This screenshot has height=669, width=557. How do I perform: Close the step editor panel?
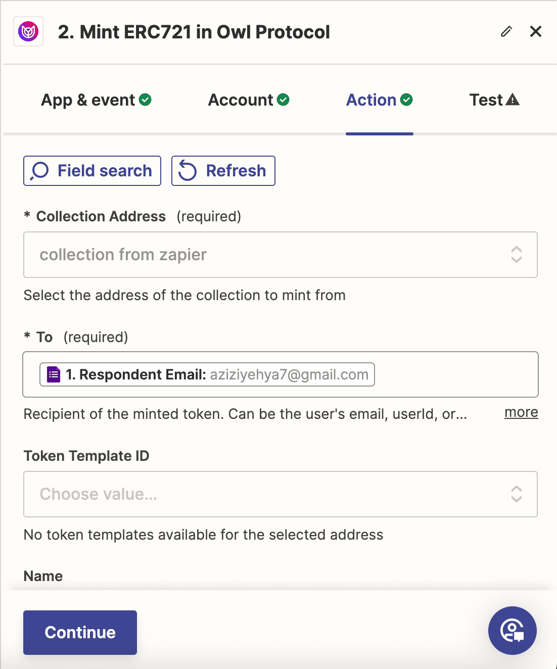coord(535,32)
